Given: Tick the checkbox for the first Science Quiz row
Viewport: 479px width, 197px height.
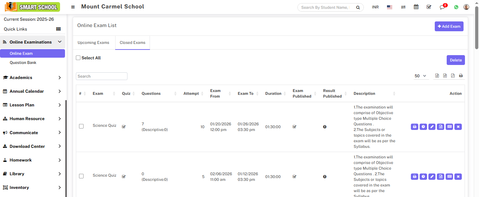Looking at the screenshot, I should pyautogui.click(x=81, y=126).
